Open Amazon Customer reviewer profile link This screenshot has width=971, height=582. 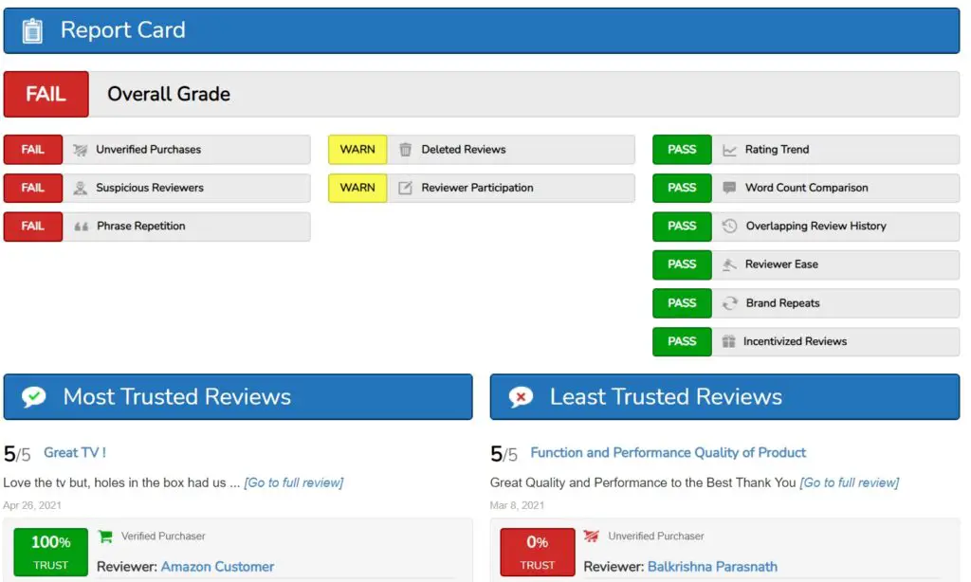coord(217,567)
